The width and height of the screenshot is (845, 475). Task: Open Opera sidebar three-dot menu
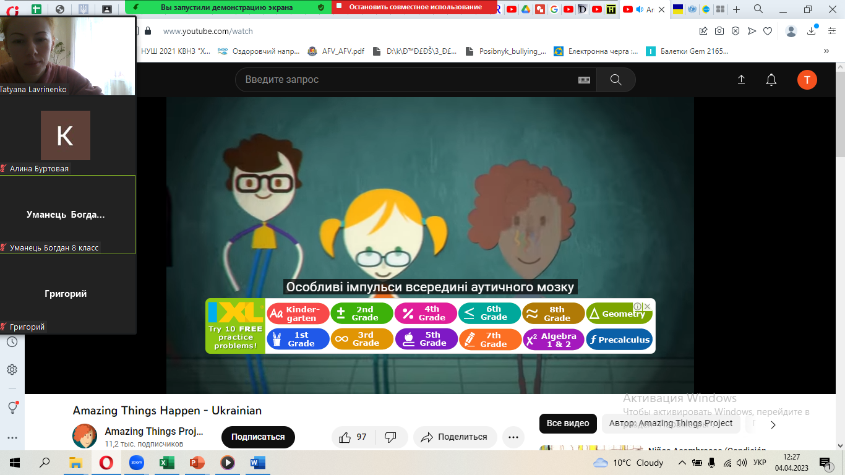12,437
